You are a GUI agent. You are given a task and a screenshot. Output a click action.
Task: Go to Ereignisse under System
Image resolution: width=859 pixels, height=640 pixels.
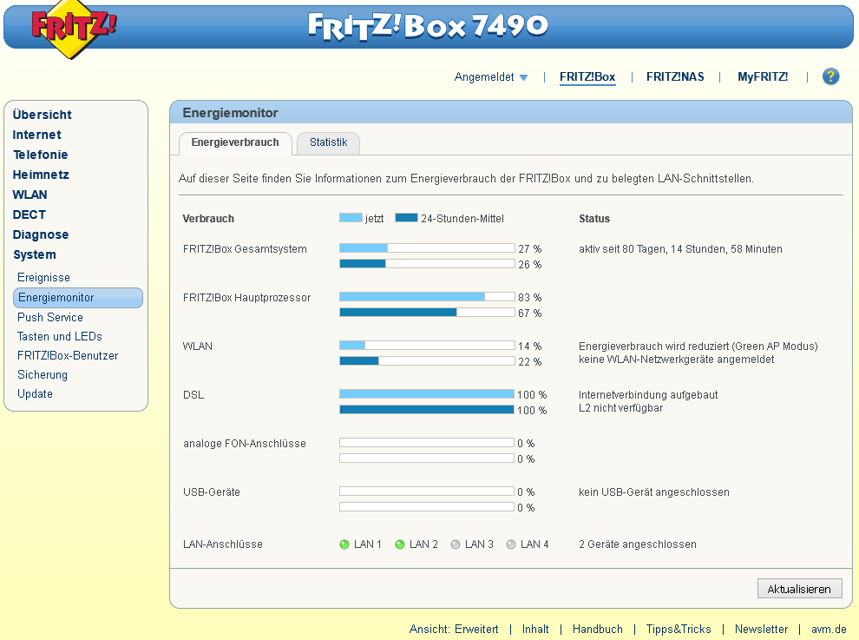pyautogui.click(x=44, y=278)
